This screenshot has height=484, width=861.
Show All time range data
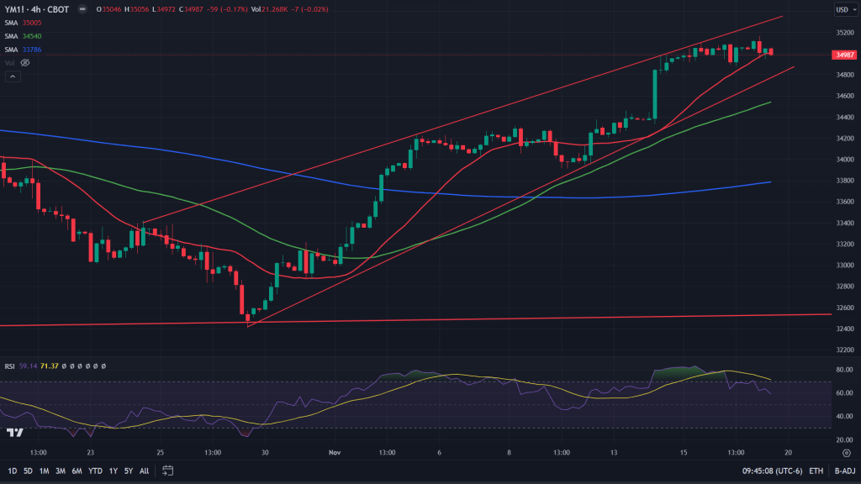(x=144, y=471)
